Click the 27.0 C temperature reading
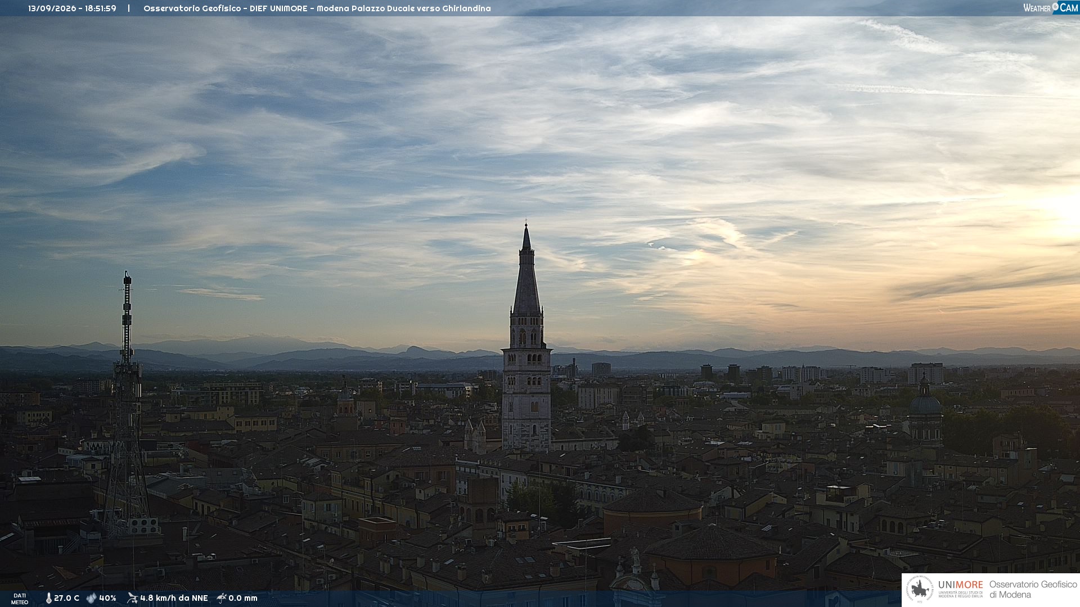 point(66,599)
